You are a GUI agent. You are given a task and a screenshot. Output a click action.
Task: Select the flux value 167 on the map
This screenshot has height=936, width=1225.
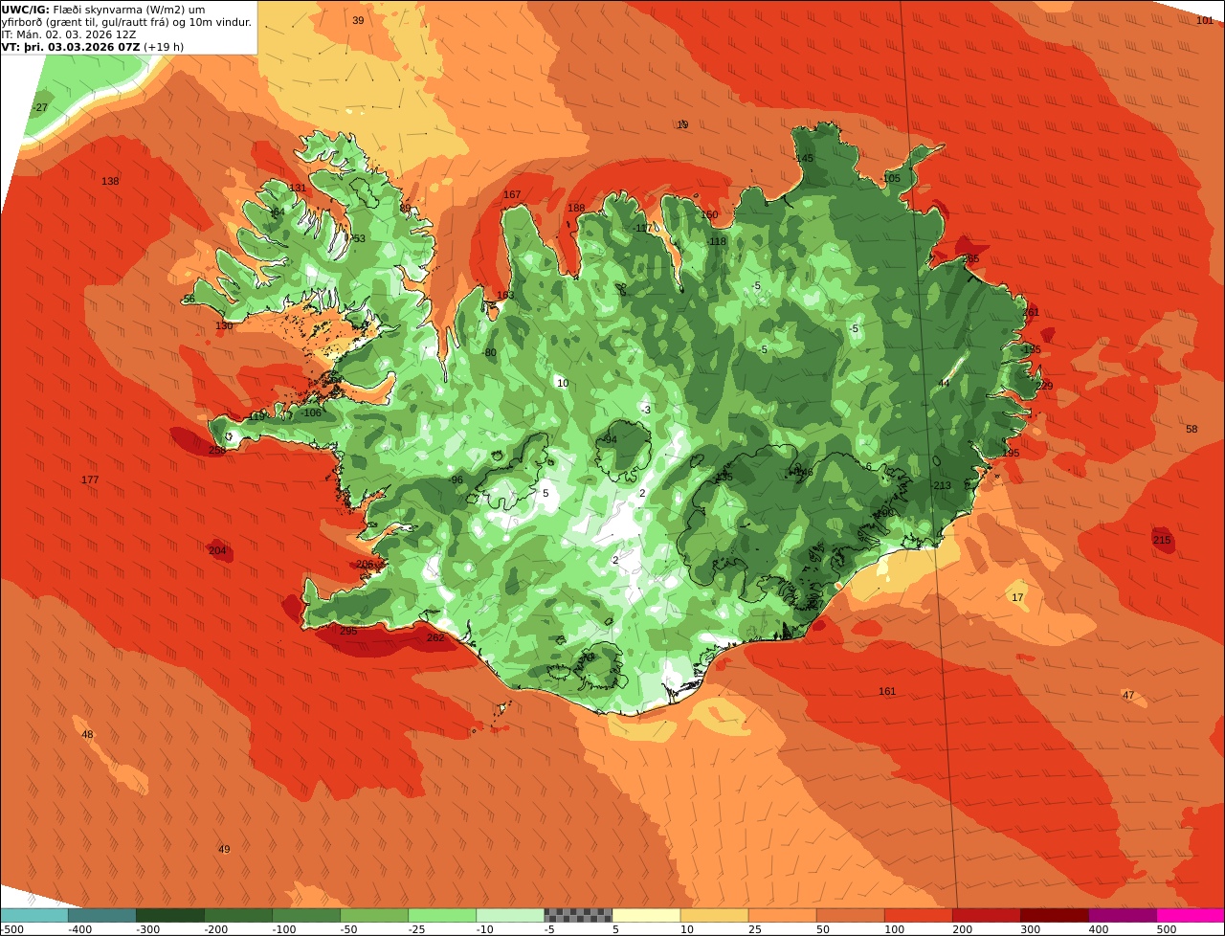click(x=512, y=194)
